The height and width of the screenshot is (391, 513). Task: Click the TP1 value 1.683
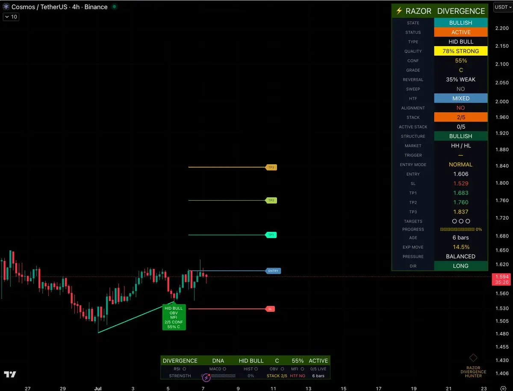(461, 193)
